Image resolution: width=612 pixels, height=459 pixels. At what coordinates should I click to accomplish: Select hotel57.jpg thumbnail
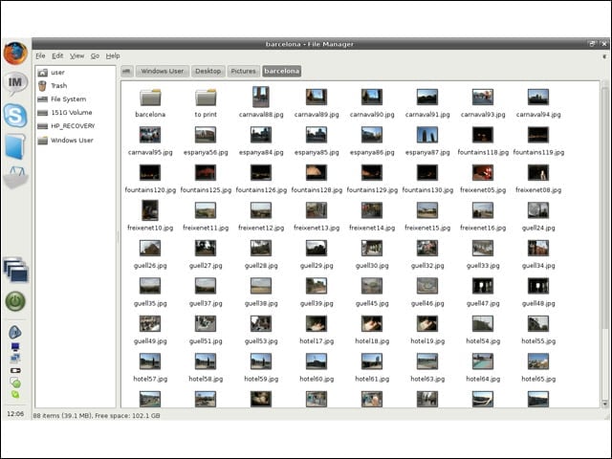coord(150,361)
